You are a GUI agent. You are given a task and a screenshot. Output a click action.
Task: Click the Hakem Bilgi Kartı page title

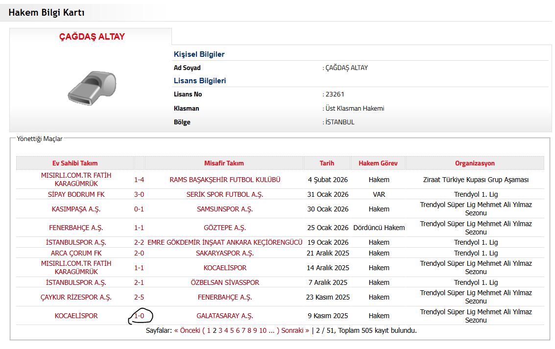point(47,12)
